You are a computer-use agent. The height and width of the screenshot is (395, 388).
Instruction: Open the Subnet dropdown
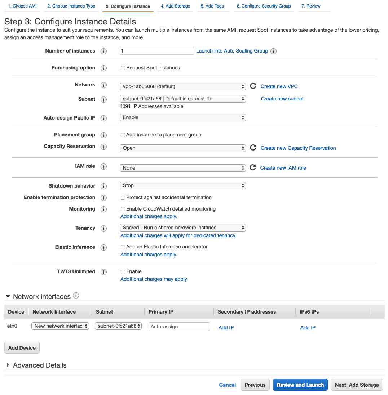click(x=182, y=99)
